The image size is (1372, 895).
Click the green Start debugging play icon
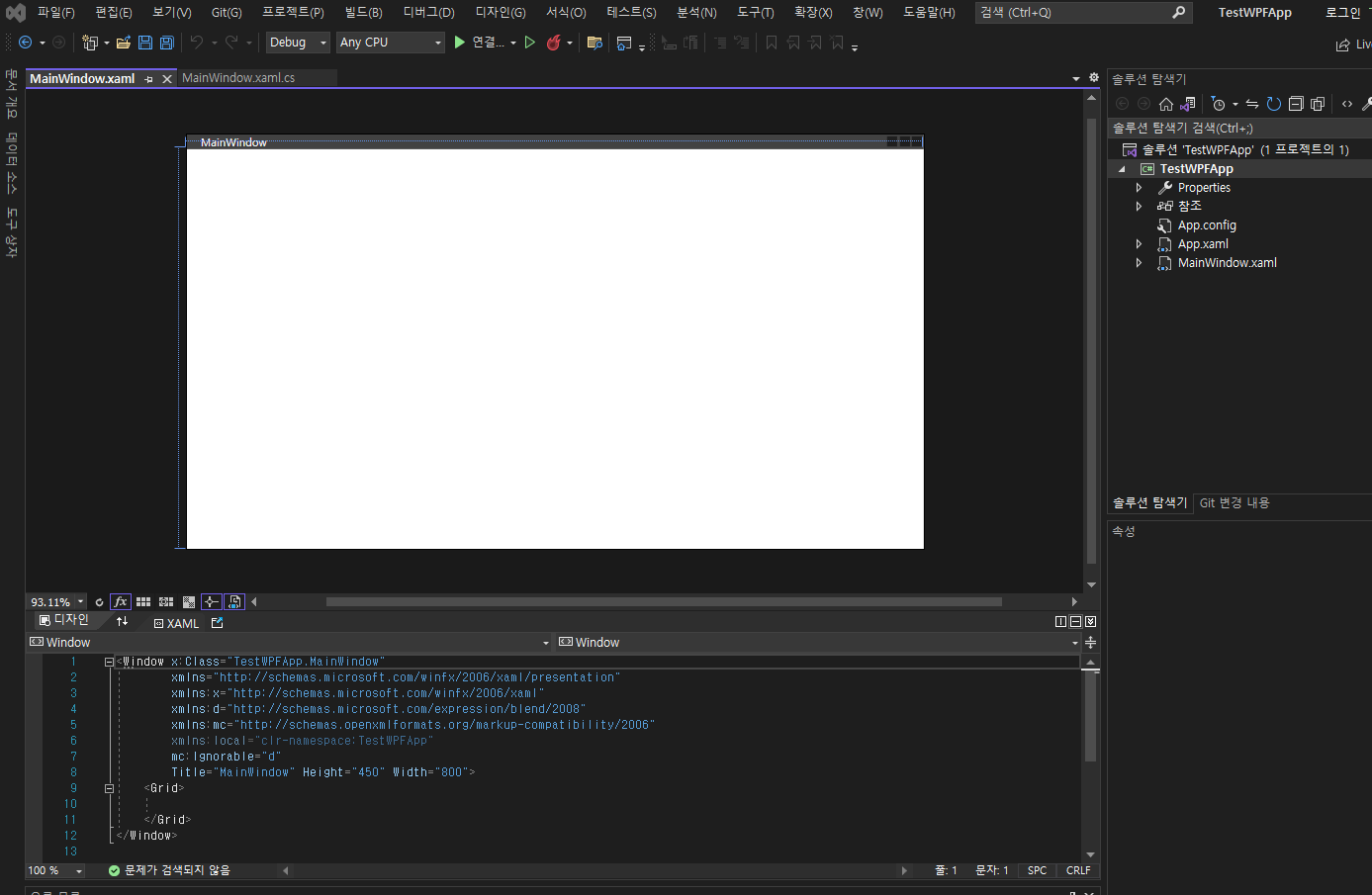coord(459,43)
